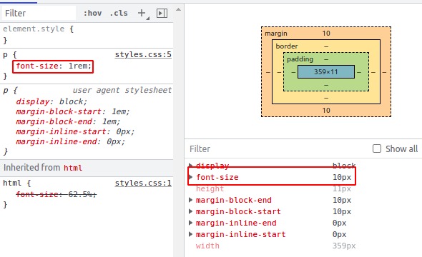The image size is (422, 257).
Task: Toggle the computed styles sidebar icon
Action: (162, 13)
